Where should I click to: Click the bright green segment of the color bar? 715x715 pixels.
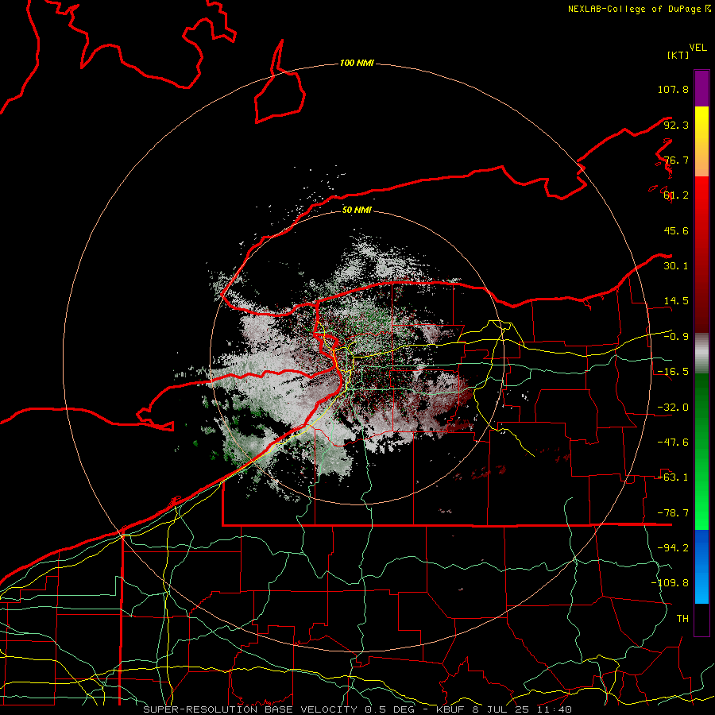[x=701, y=451]
